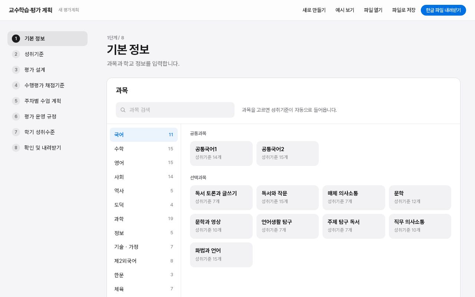Click 새로 만들기 in header
This screenshot has width=475, height=297.
point(314,10)
